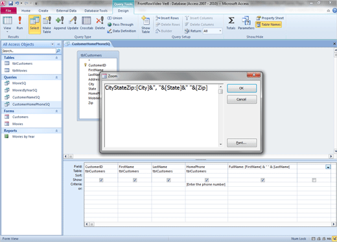Open the All Access Objects dropdown
337x242 pixels.
[x=52, y=44]
